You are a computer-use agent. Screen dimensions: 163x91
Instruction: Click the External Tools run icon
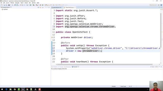click(37, 5)
